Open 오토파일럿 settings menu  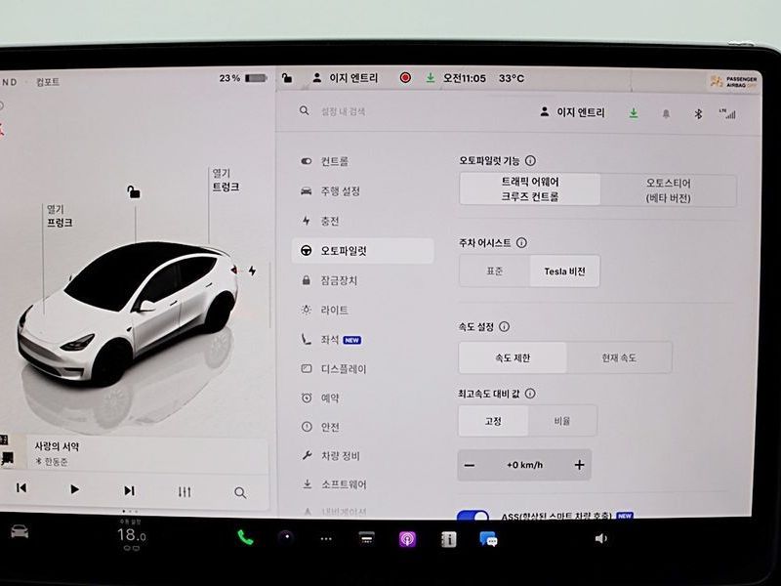point(362,251)
